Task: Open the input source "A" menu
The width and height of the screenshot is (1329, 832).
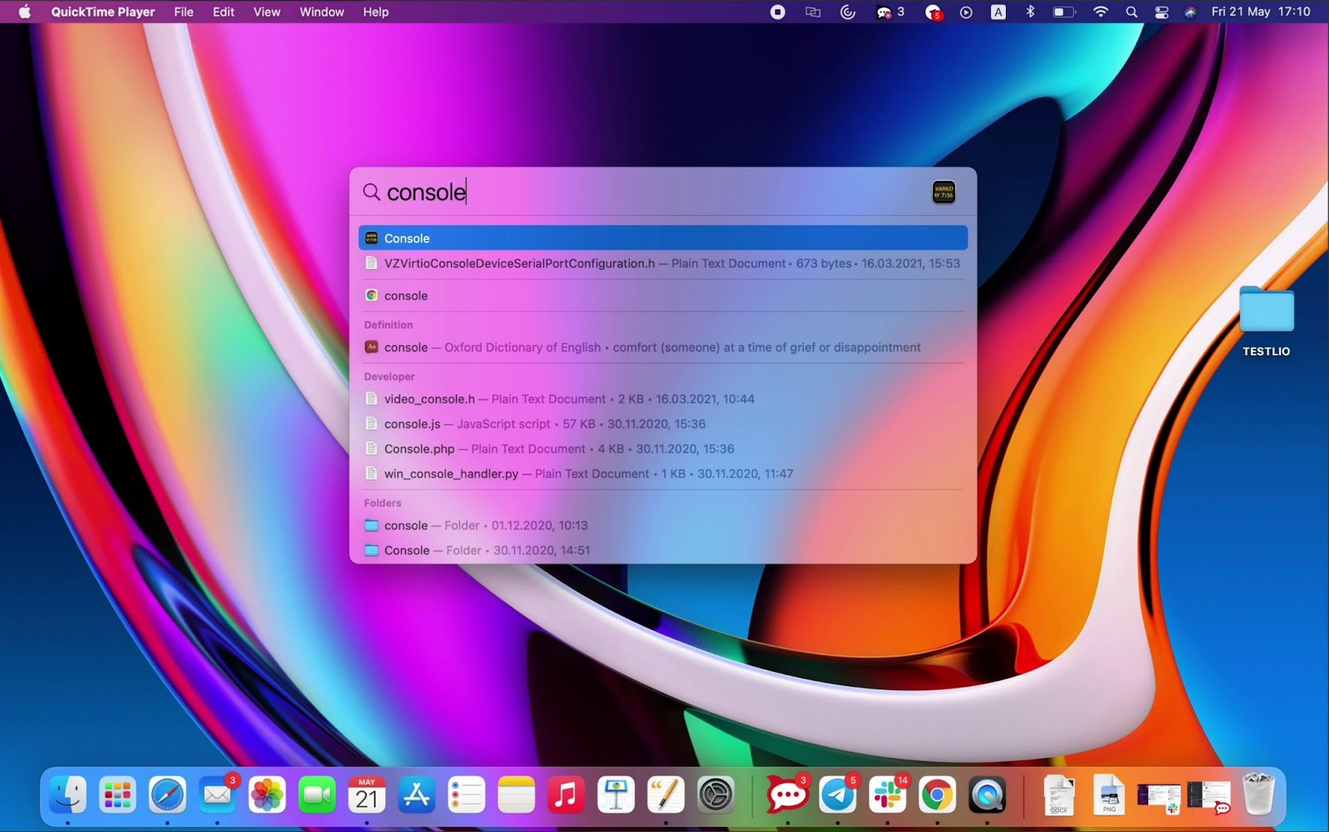Action: (998, 12)
